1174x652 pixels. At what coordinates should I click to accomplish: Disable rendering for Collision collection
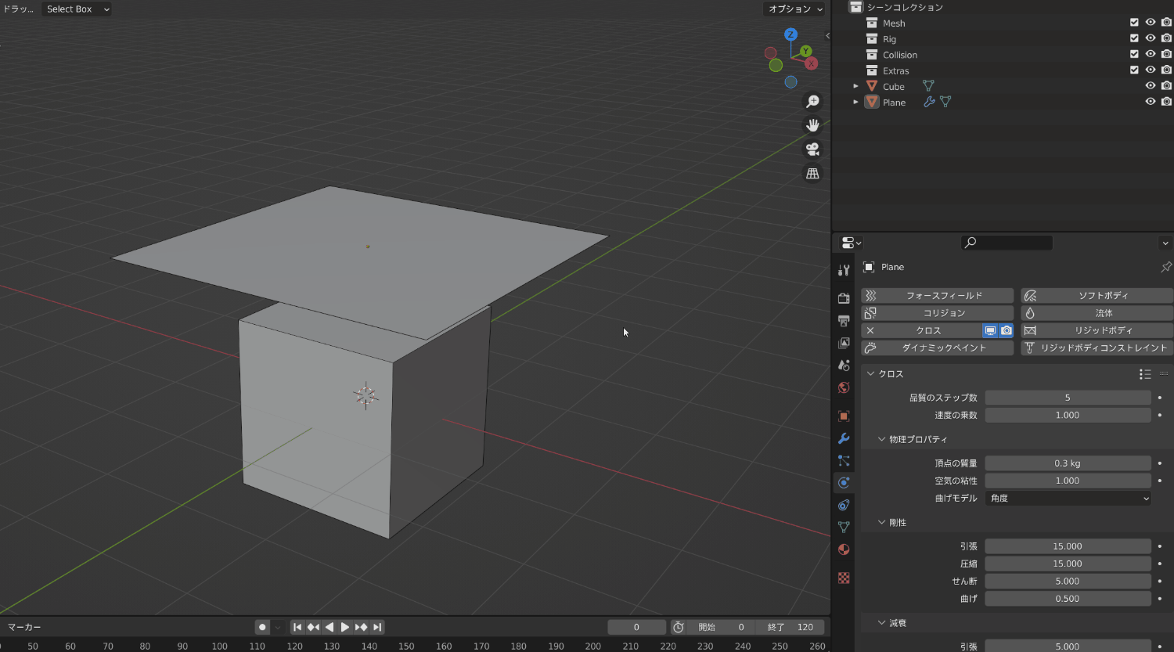1166,54
